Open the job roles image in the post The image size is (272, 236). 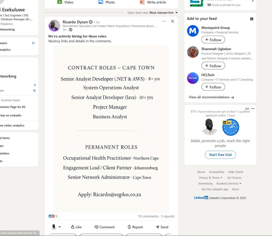pos(111,128)
